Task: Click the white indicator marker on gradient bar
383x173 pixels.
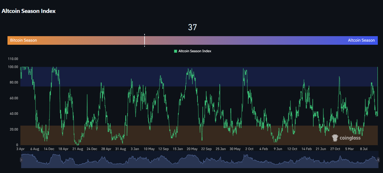Action: tap(145, 40)
